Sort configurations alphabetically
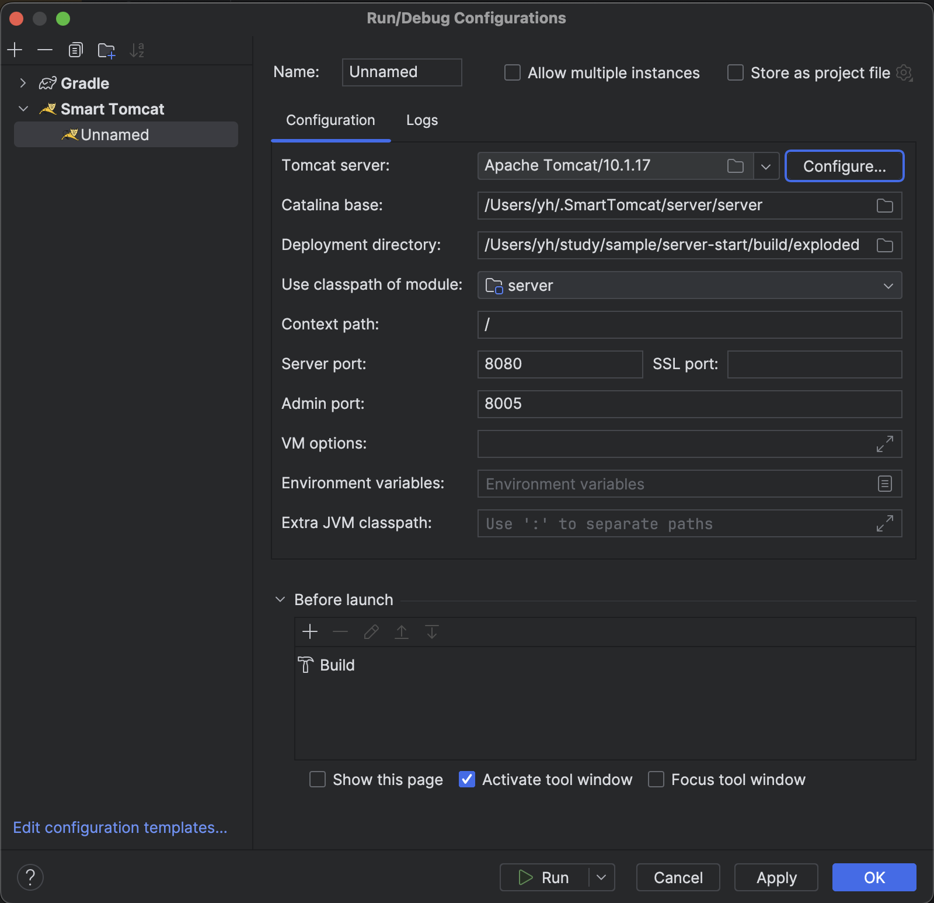 pyautogui.click(x=137, y=50)
